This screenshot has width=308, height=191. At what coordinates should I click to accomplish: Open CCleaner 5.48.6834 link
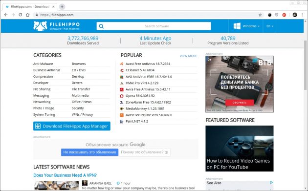click(x=140, y=70)
